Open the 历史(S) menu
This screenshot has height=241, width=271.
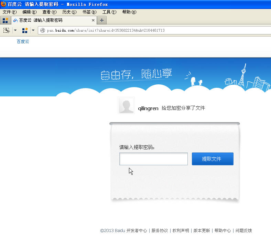click(69, 12)
